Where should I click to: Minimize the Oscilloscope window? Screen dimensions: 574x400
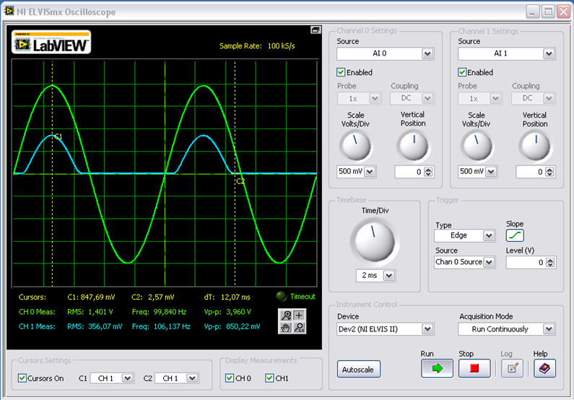pos(533,12)
